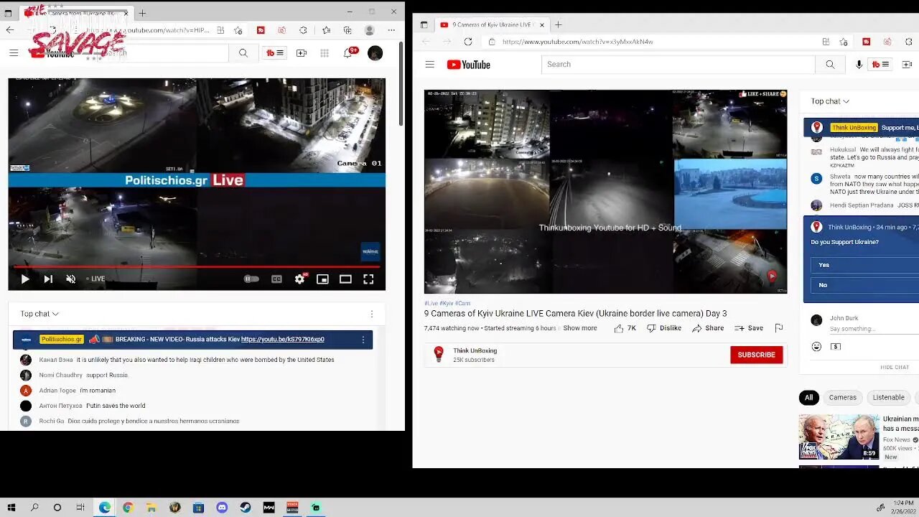This screenshot has height=517, width=919.
Task: Go back in left browser window
Action: pyautogui.click(x=9, y=30)
